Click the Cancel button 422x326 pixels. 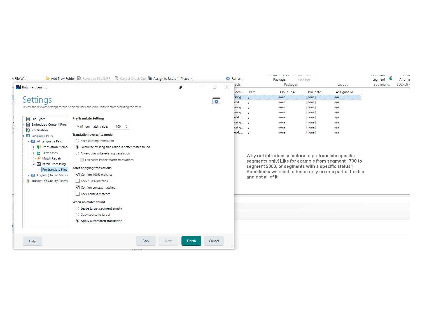click(214, 241)
